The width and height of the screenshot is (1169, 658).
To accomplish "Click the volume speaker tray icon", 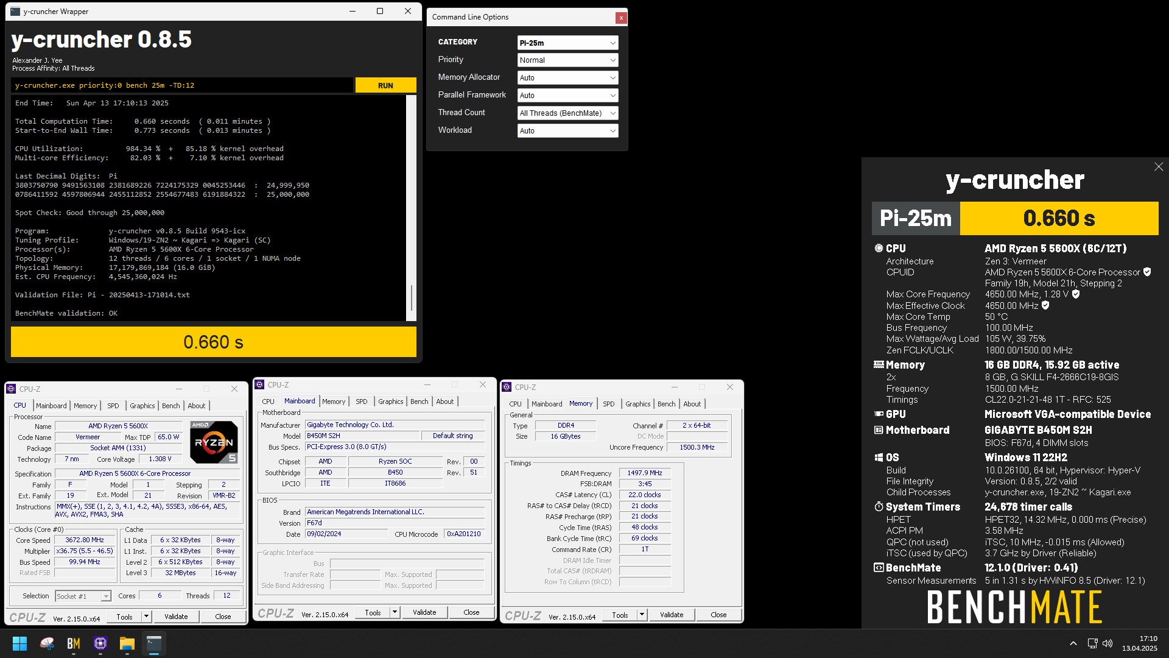I will pyautogui.click(x=1108, y=643).
